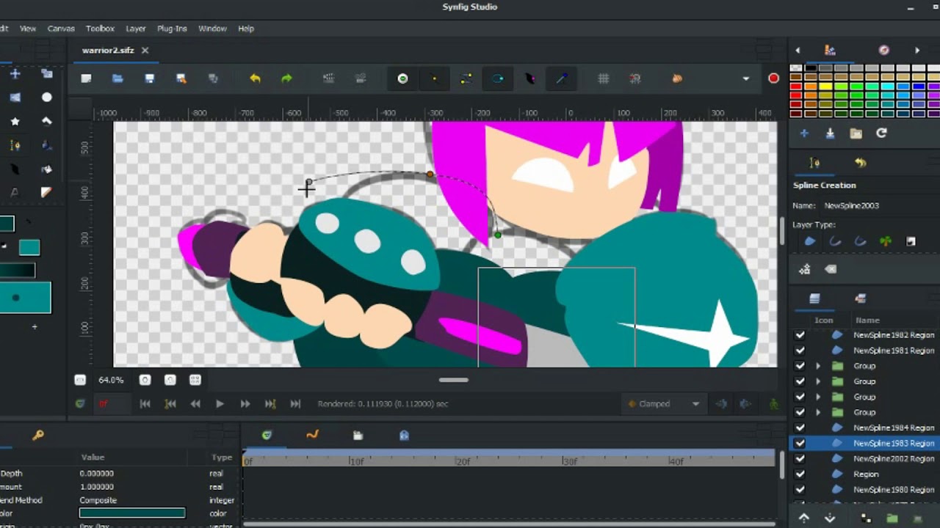
Task: Open the View menu
Action: [x=28, y=29]
